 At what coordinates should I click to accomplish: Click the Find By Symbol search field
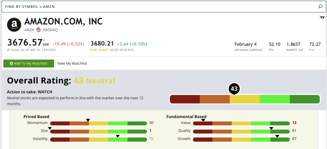163,6
